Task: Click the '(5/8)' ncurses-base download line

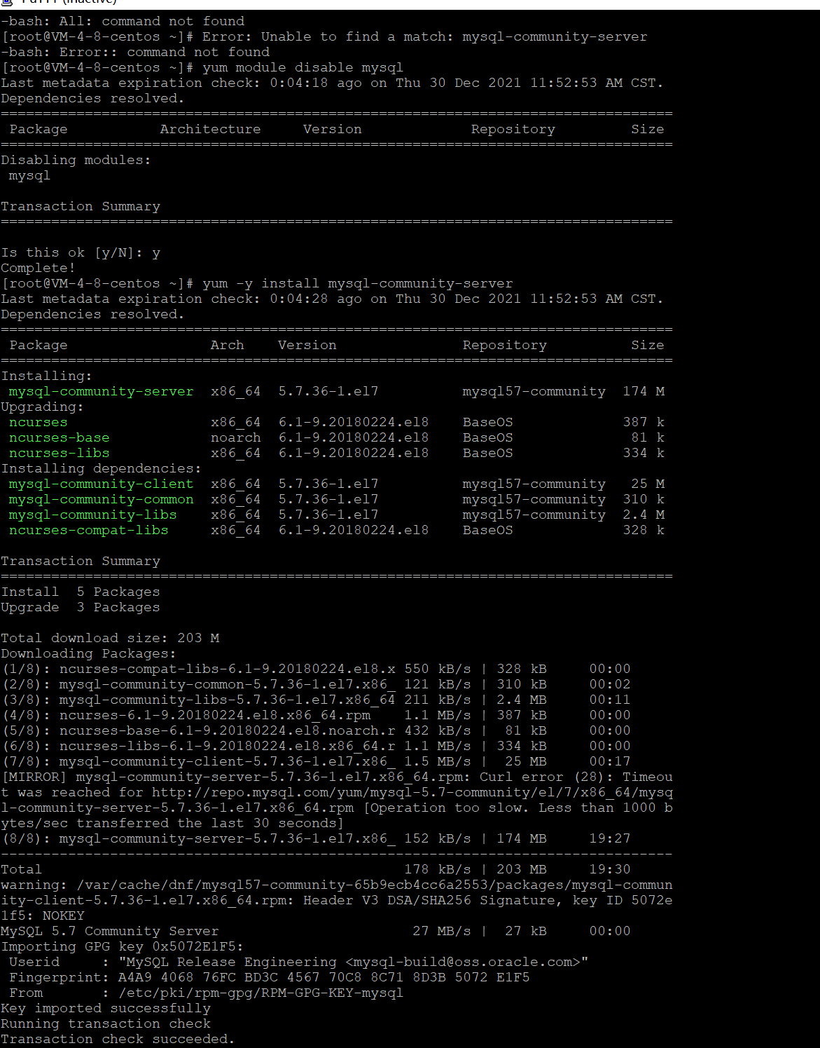Action: pos(316,731)
